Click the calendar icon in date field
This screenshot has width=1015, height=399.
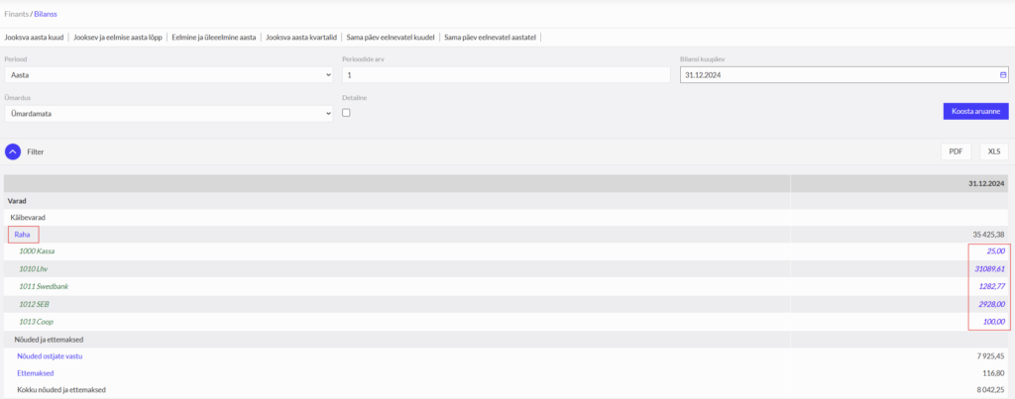click(1002, 74)
